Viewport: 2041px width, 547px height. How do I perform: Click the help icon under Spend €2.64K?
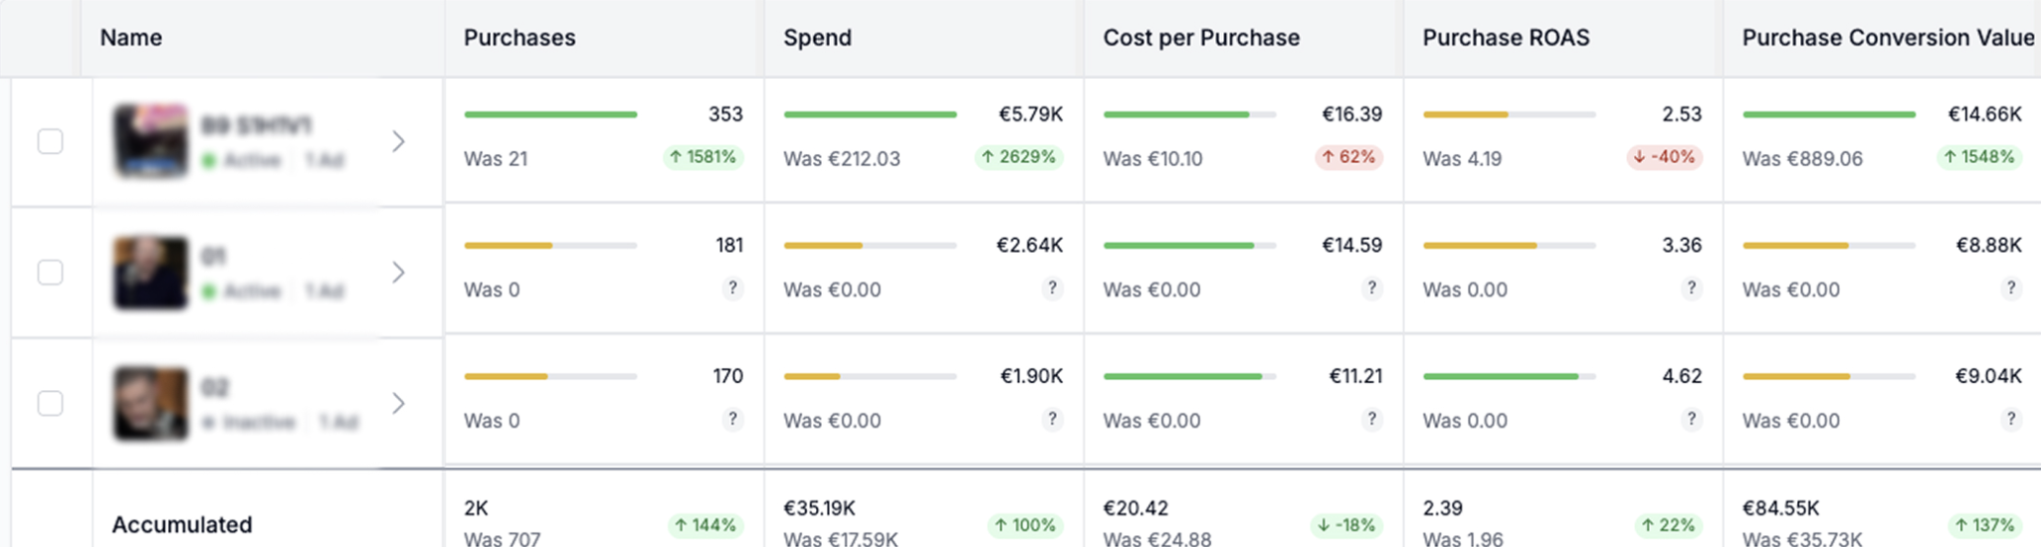coord(1052,288)
